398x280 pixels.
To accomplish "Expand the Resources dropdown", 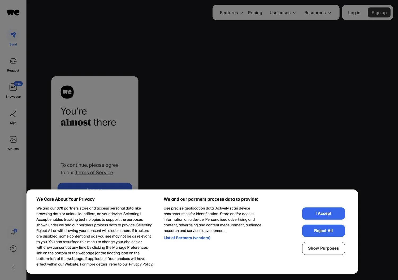I will (318, 13).
